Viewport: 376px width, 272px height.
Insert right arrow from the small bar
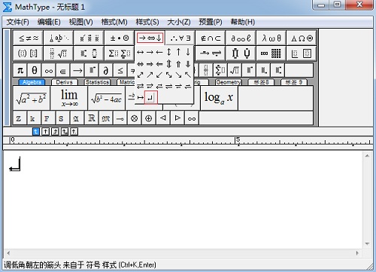tap(77, 70)
